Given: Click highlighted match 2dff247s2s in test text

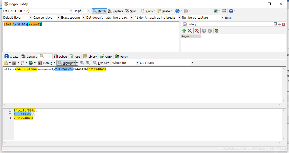Looking at the screenshot, I should click(x=64, y=69).
